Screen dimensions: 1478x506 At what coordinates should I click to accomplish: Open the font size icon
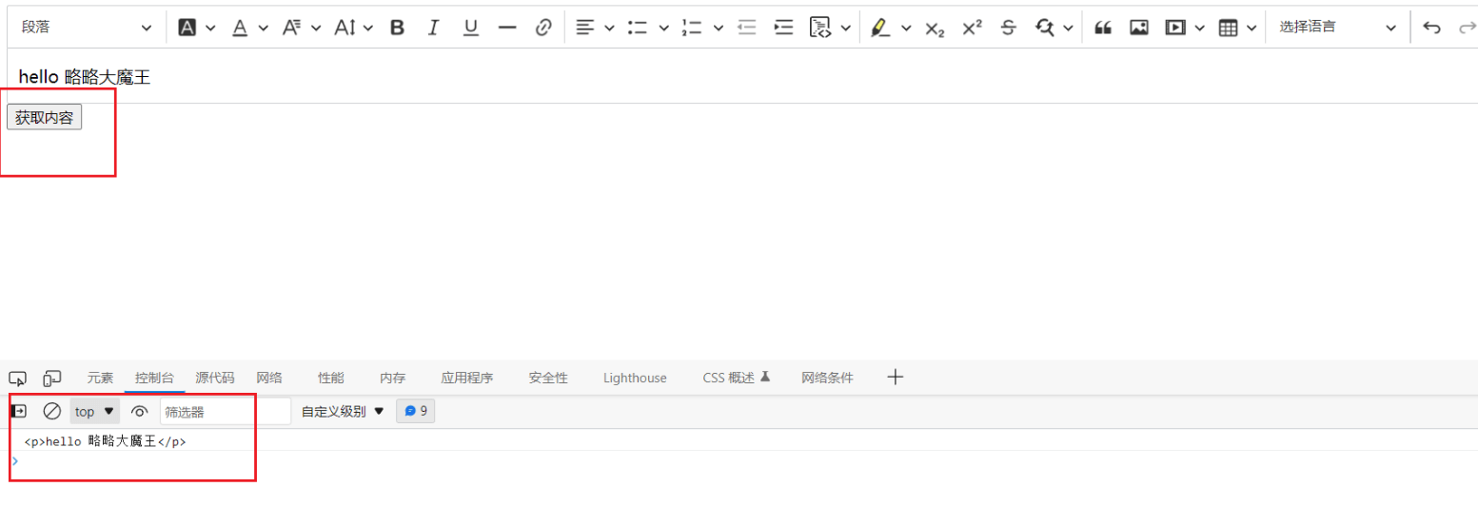click(x=345, y=28)
